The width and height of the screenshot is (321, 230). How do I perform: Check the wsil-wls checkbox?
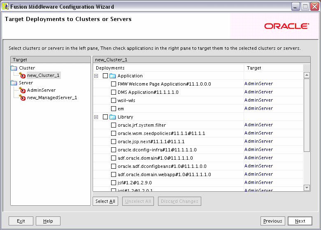pos(114,100)
